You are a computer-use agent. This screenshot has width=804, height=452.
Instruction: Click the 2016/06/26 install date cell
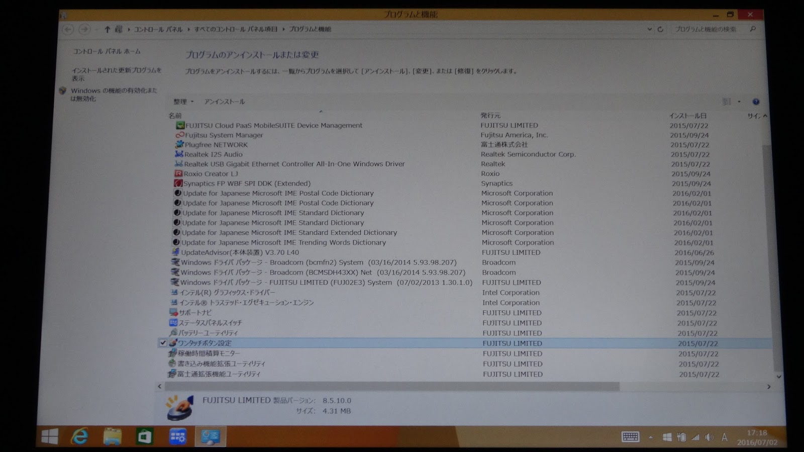point(694,252)
